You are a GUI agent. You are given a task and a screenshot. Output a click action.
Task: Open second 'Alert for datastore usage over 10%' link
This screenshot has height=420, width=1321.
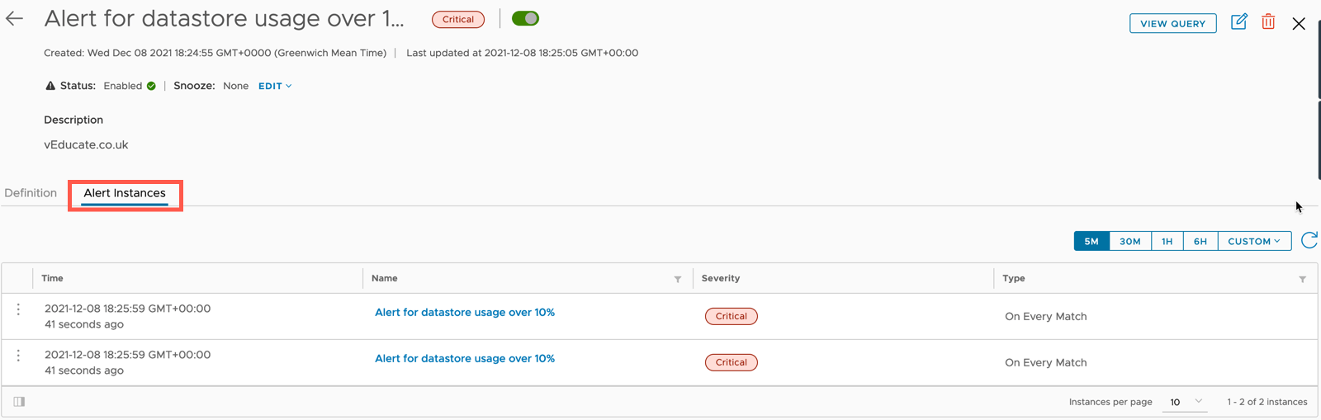click(465, 359)
